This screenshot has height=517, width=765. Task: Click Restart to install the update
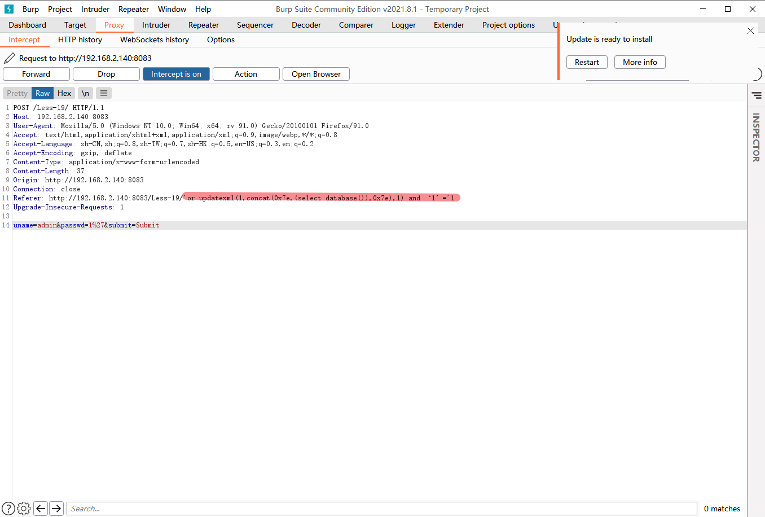587,62
